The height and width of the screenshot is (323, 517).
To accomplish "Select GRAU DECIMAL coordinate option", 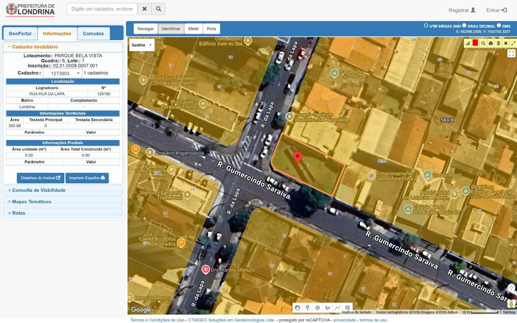I will click(x=464, y=26).
